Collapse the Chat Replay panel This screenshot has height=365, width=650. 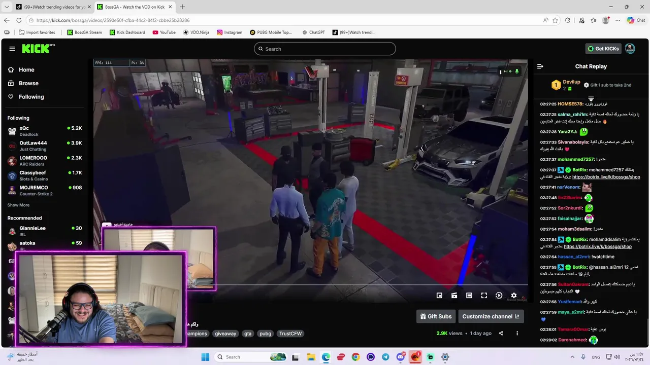tap(540, 66)
